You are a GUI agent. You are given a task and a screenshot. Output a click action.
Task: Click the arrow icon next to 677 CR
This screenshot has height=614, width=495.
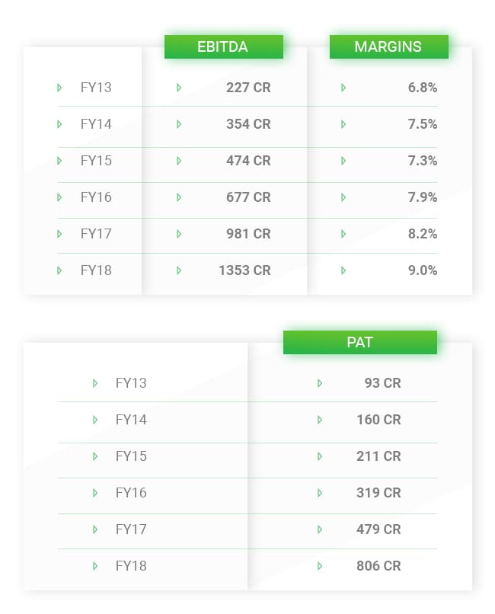pyautogui.click(x=179, y=197)
